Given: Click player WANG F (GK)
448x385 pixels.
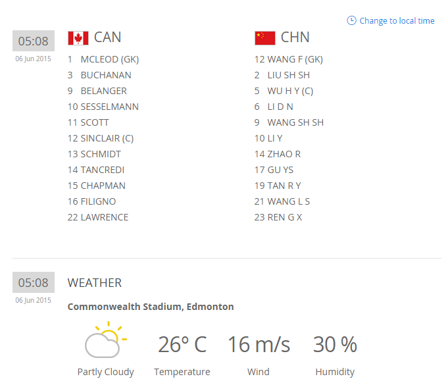Looking at the screenshot, I should click(x=295, y=59).
